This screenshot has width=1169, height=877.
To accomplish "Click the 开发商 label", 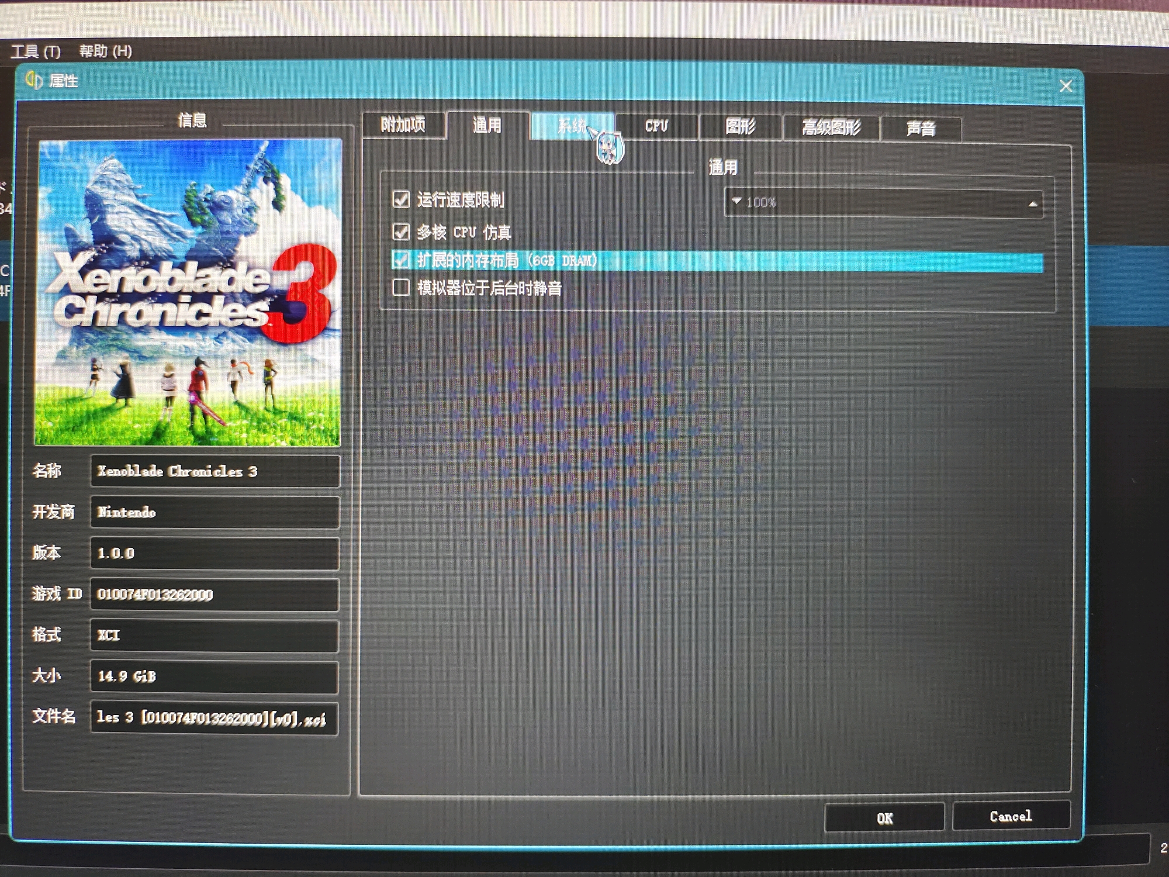I will (54, 512).
